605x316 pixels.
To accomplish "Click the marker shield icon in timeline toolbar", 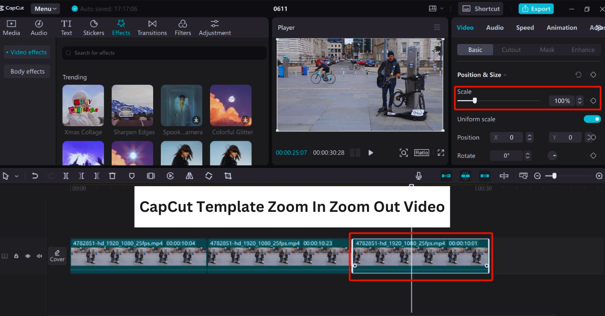I will [x=132, y=176].
